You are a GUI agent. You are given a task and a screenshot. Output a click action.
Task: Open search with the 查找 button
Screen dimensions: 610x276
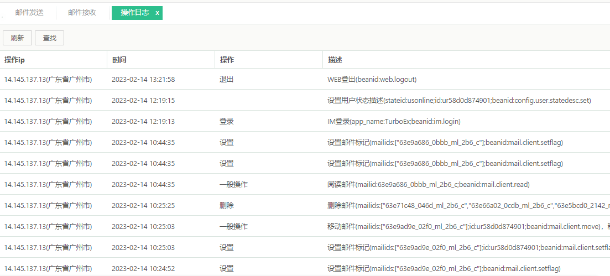click(x=49, y=38)
